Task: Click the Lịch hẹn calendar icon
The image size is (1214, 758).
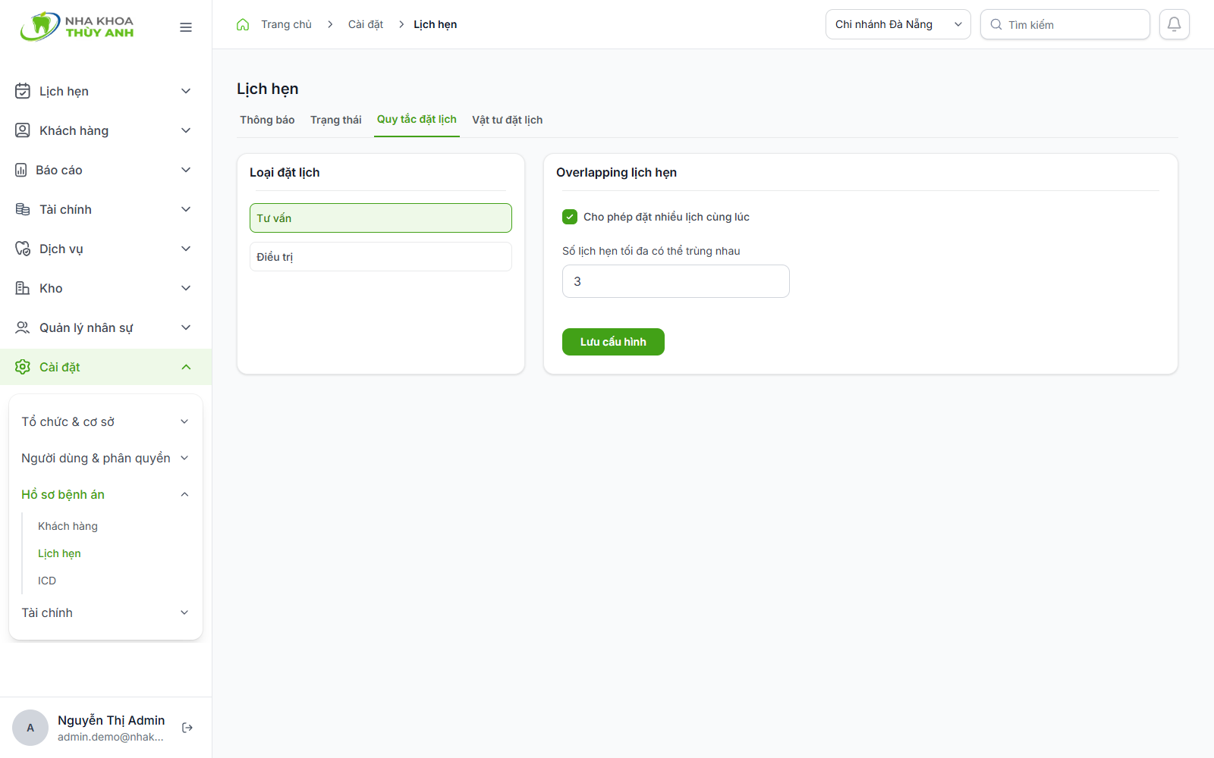Action: [x=23, y=91]
